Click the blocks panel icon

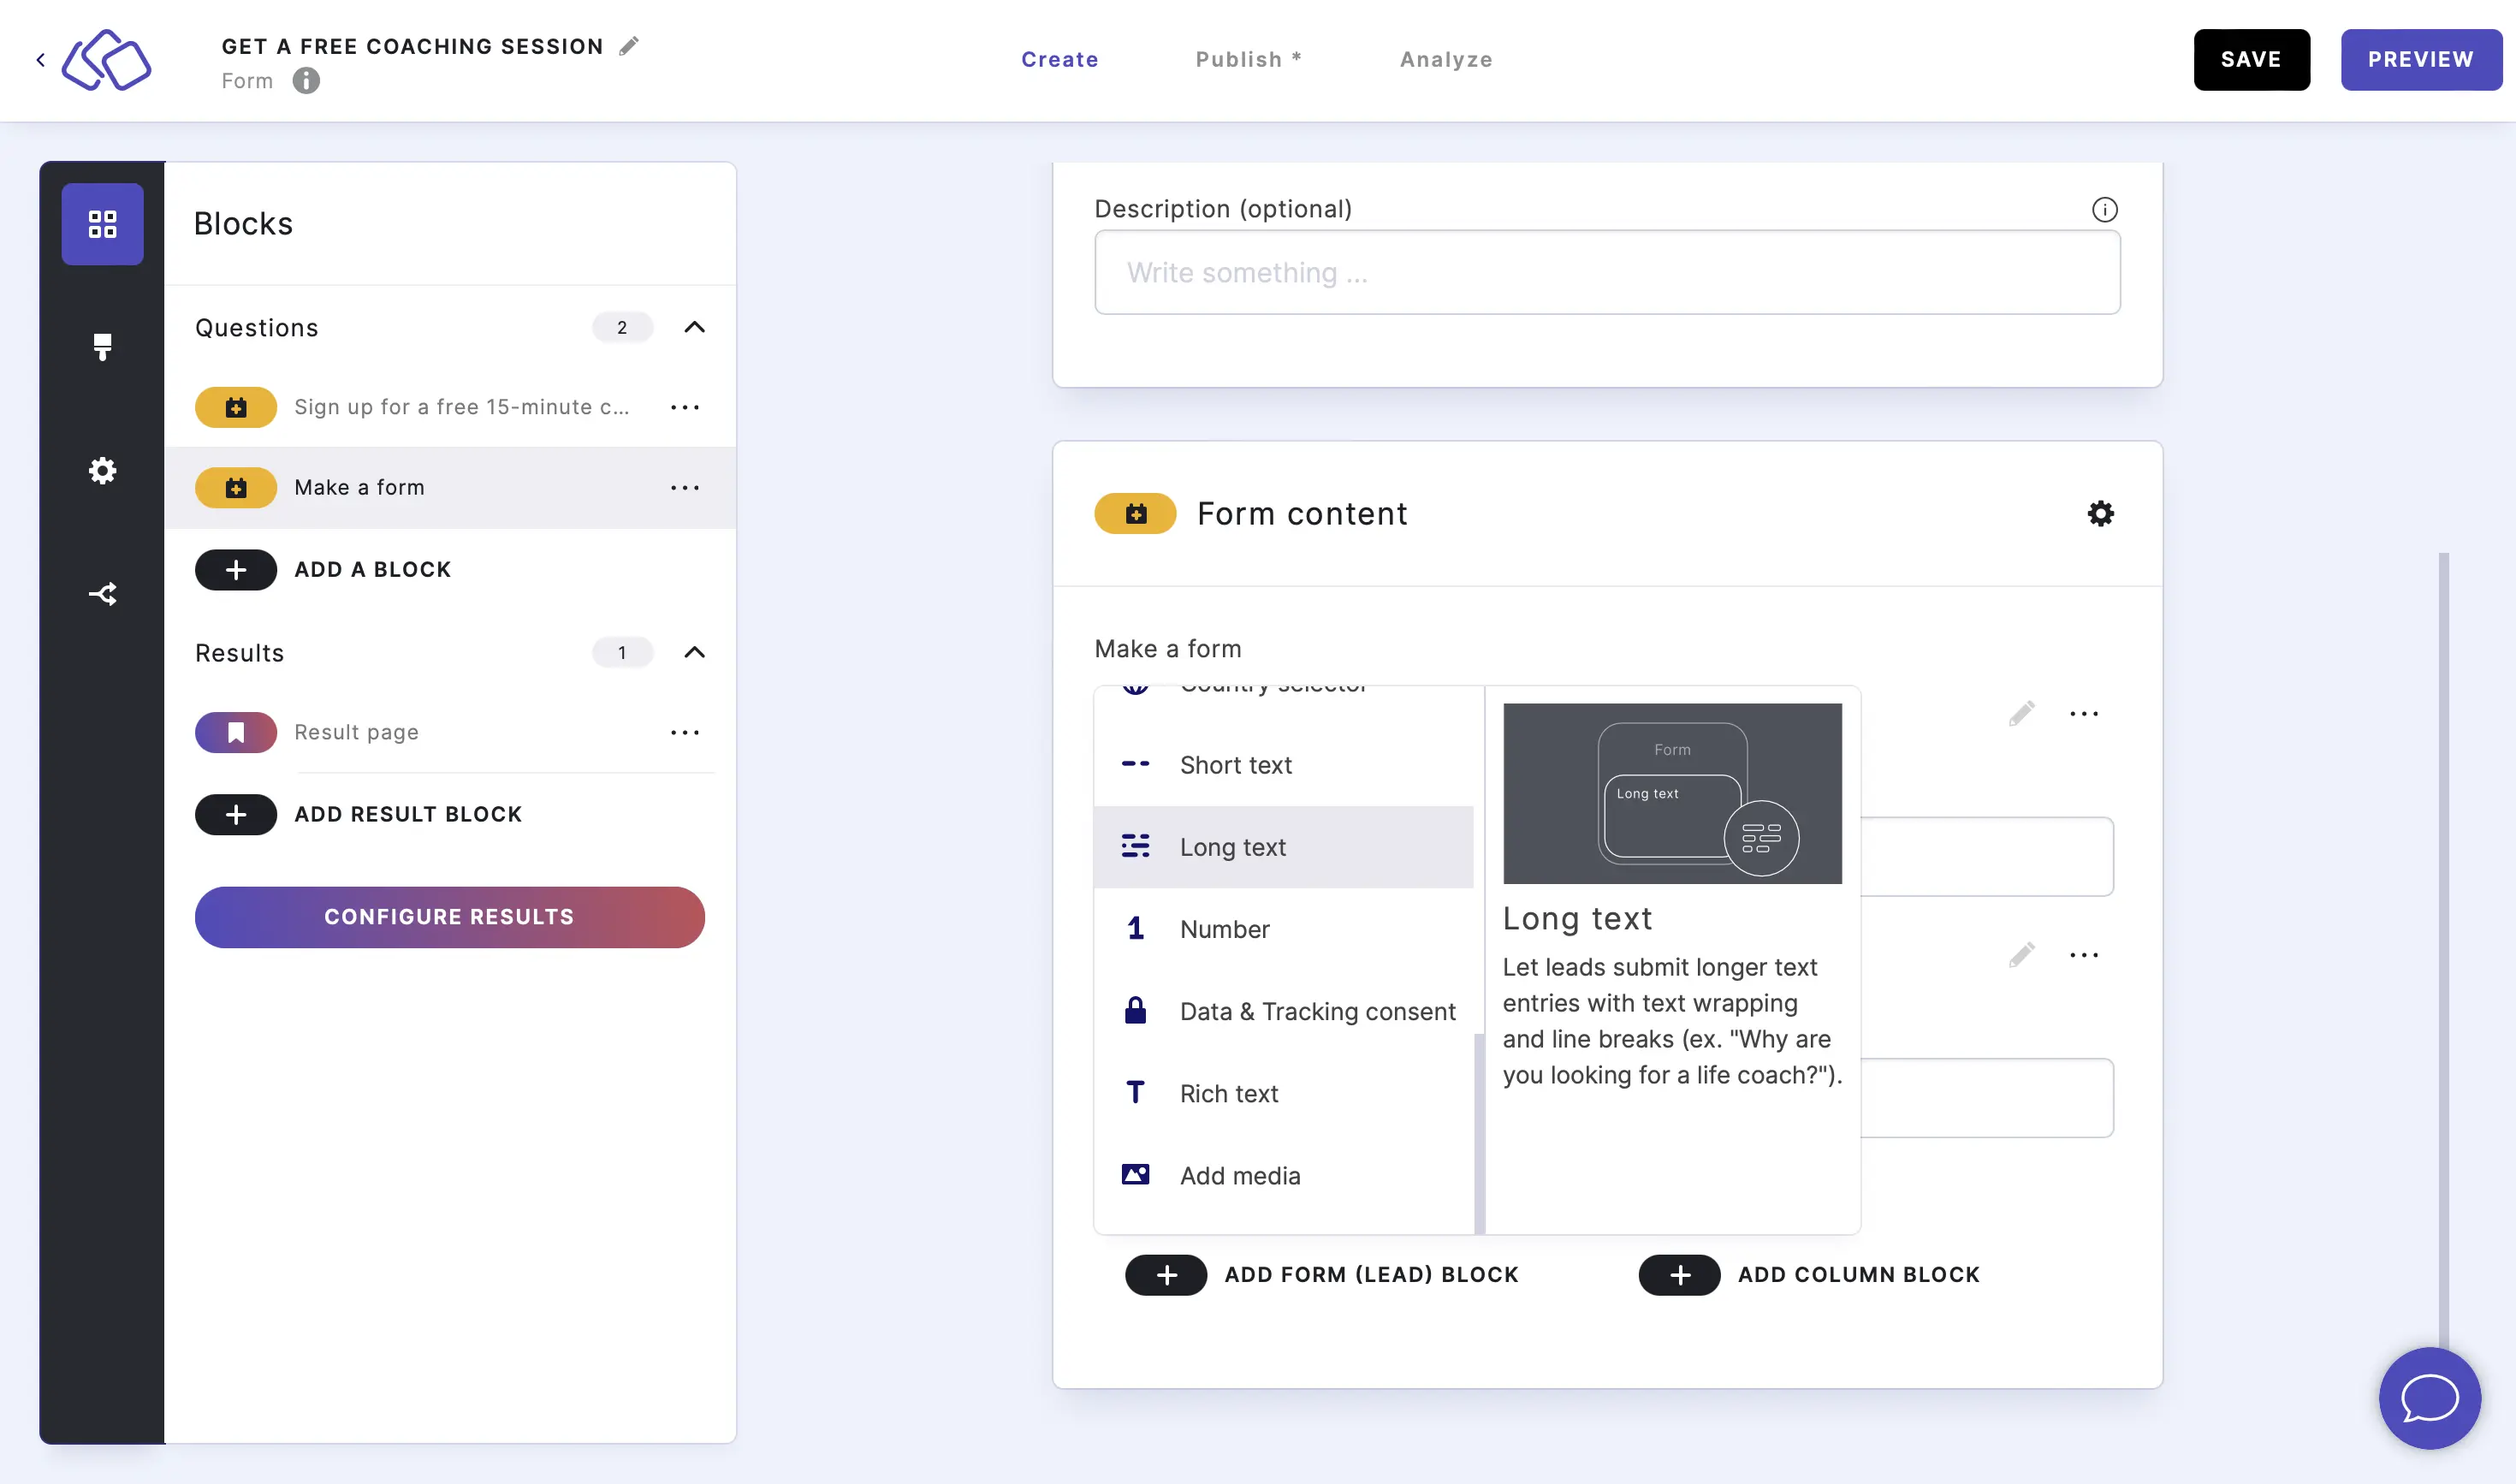[101, 223]
